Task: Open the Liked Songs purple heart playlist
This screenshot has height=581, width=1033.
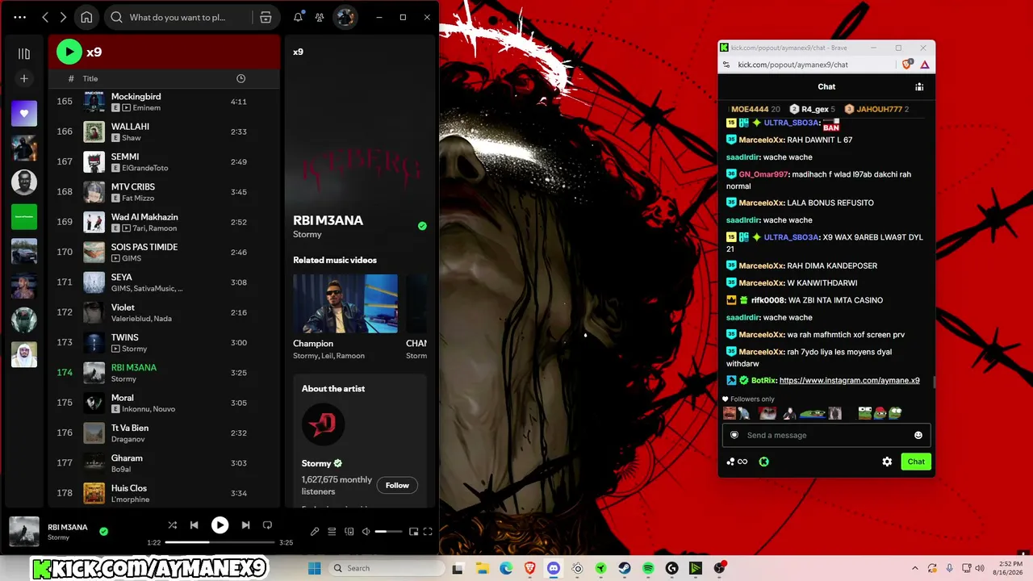Action: tap(24, 114)
